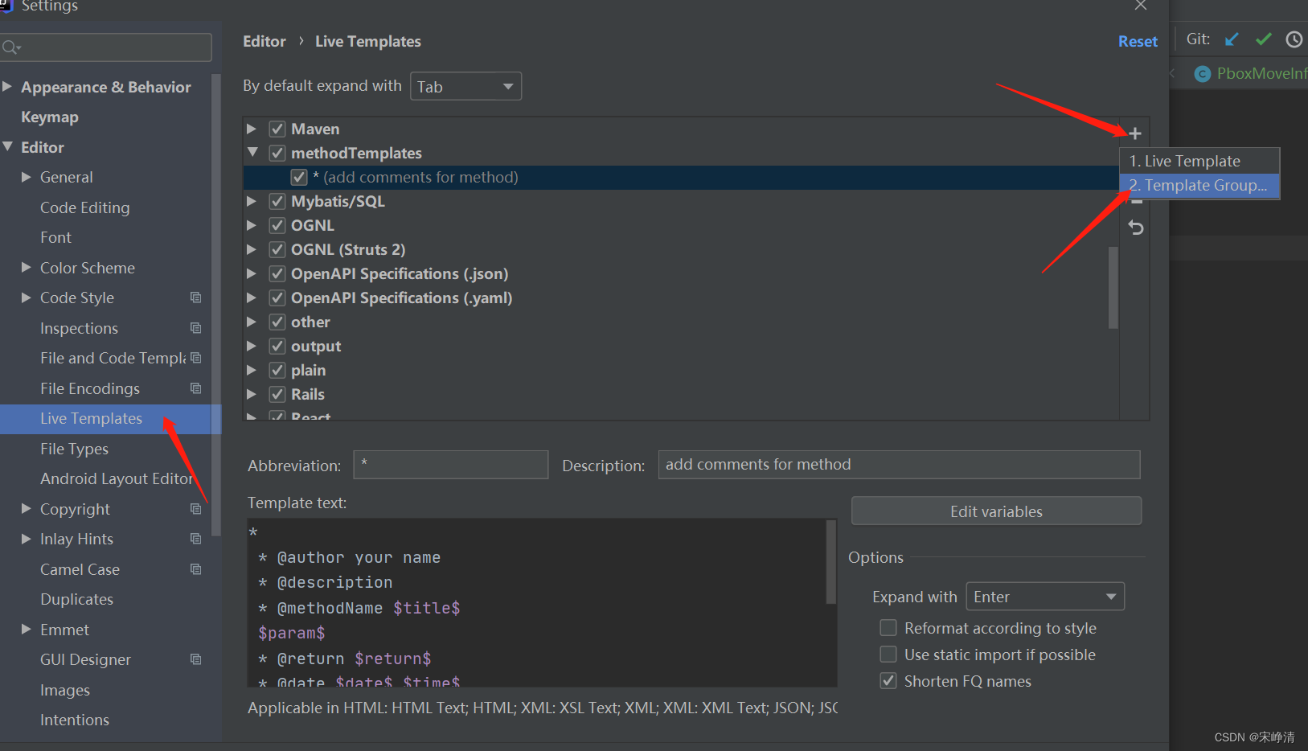Click the copy icon beside File and Code Templates

click(195, 357)
